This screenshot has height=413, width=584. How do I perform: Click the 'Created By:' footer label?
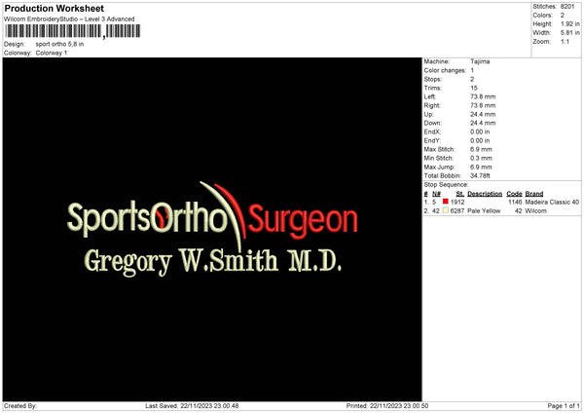coord(20,406)
